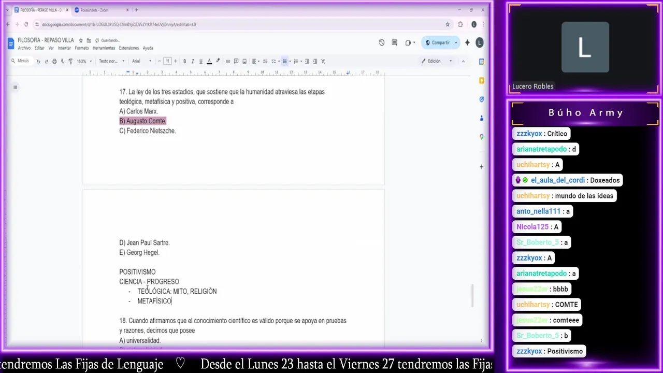Decrease indent of the paragraph
Screen dimensions: 663x373
click(x=307, y=61)
